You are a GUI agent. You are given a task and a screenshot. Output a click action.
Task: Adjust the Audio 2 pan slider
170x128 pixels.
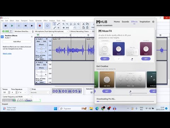point(41,75)
